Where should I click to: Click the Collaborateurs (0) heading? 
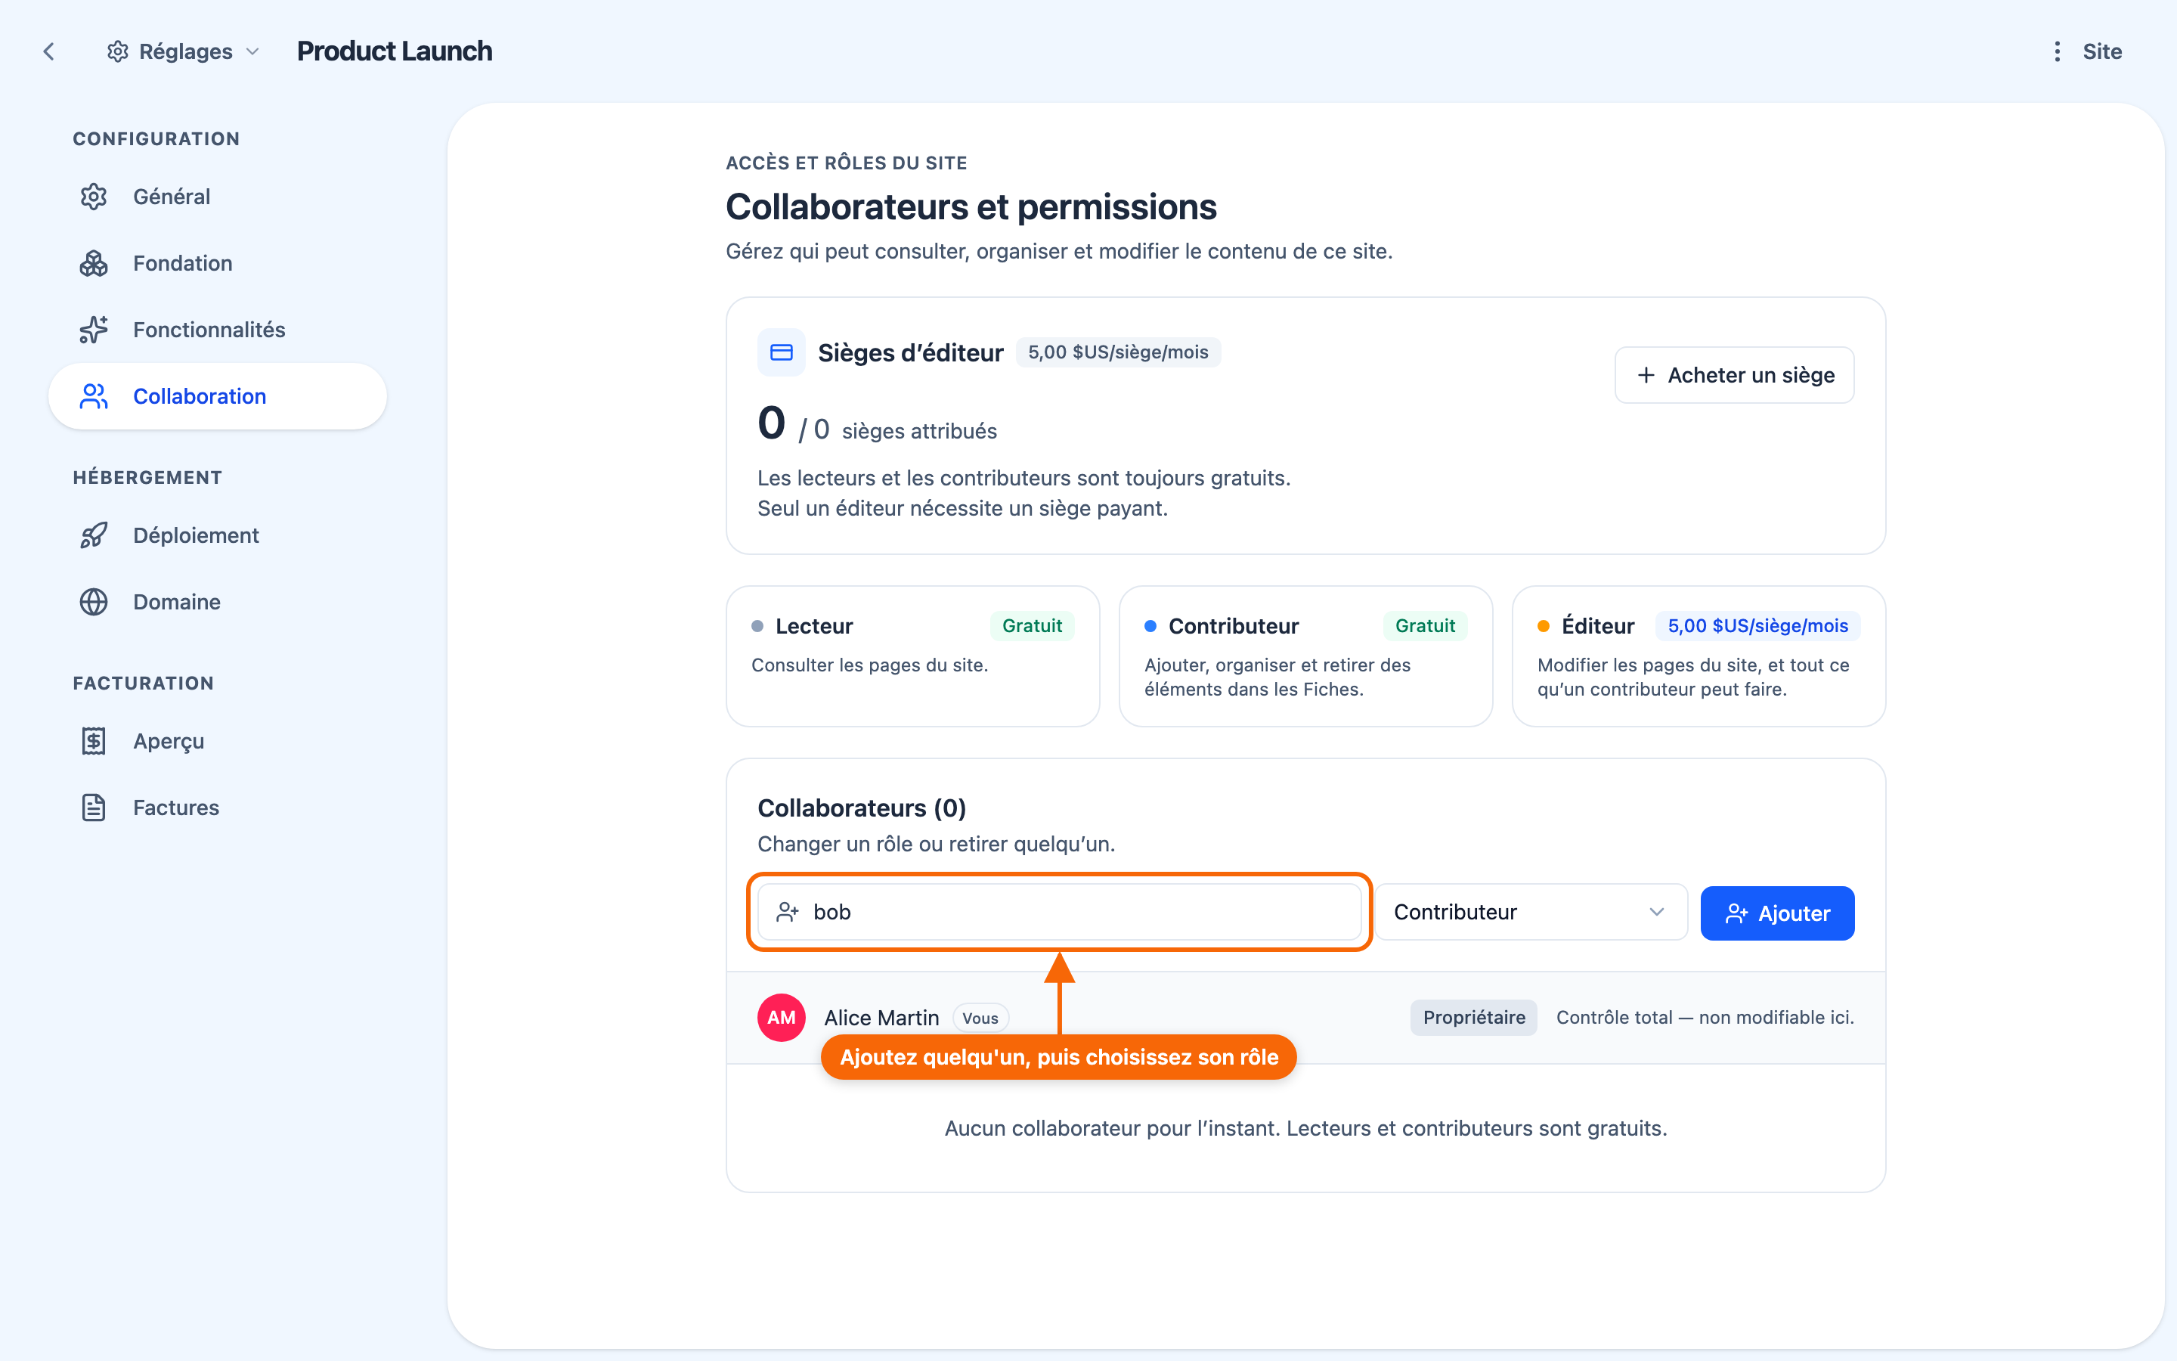(861, 808)
